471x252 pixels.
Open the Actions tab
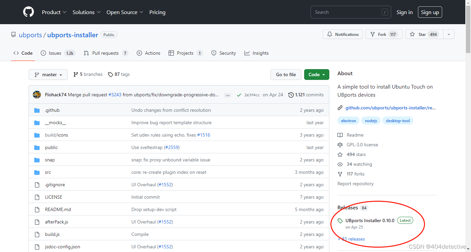pos(148,53)
